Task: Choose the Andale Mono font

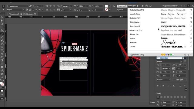Action: click(135, 14)
